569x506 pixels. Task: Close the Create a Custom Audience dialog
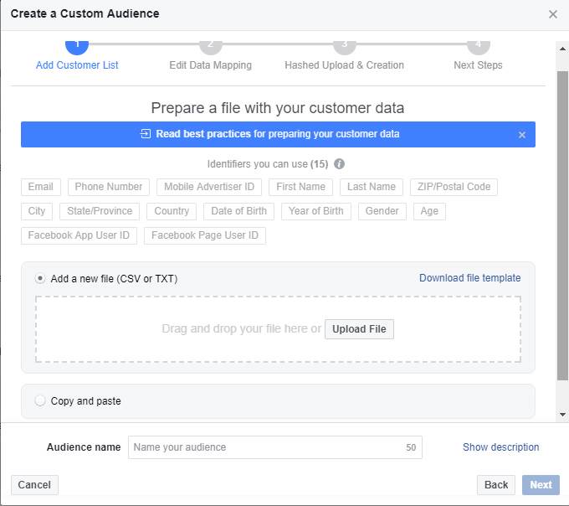[x=552, y=14]
